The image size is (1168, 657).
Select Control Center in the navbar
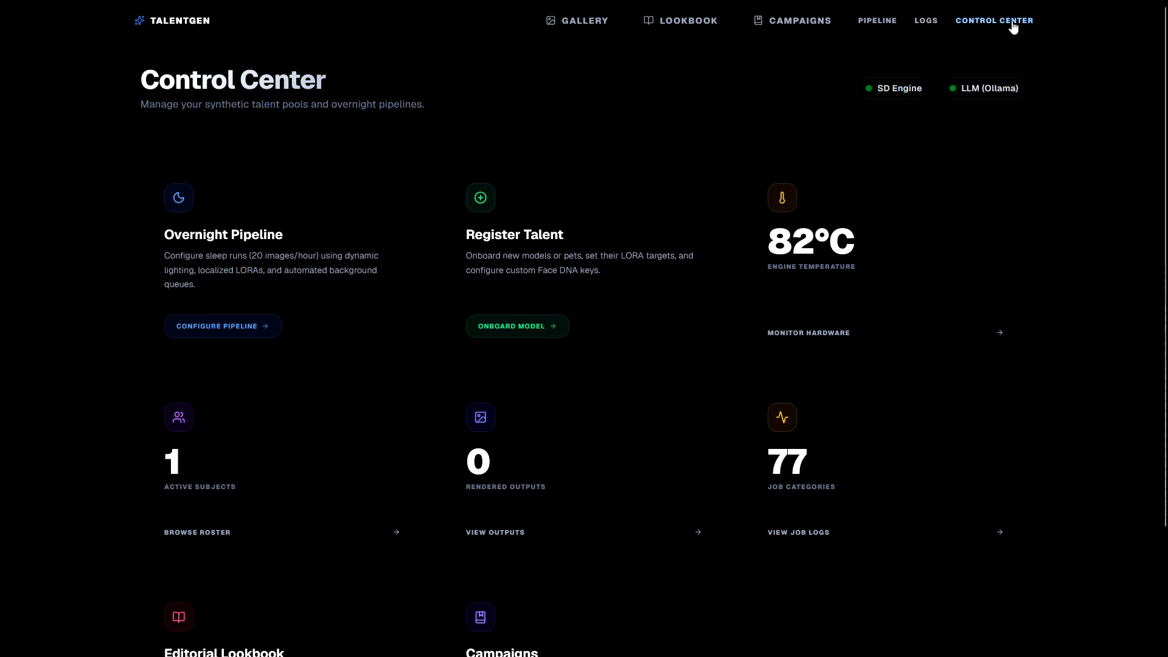click(994, 21)
